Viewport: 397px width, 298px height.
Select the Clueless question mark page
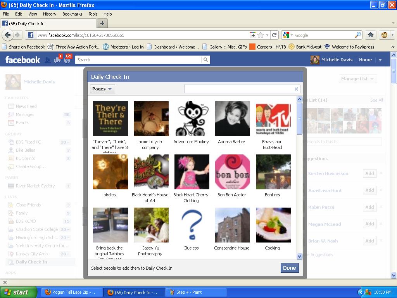pyautogui.click(x=192, y=225)
